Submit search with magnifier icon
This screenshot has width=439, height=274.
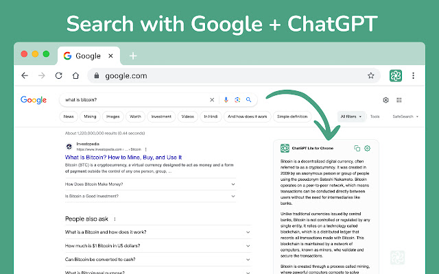[x=248, y=100]
